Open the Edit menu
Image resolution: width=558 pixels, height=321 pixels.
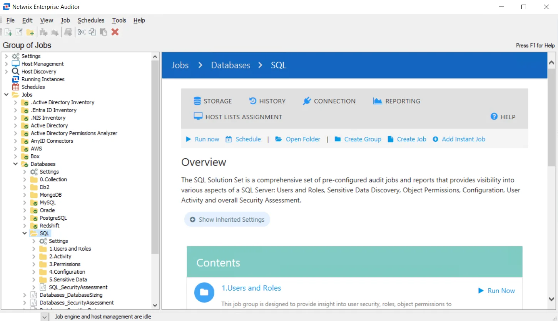[27, 20]
